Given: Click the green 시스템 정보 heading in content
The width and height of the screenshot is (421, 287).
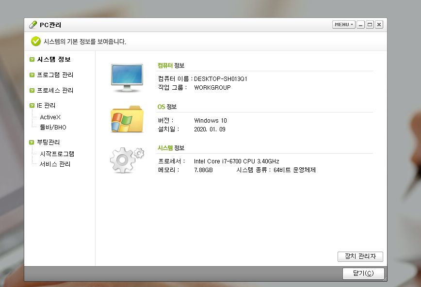Looking at the screenshot, I should tap(171, 148).
